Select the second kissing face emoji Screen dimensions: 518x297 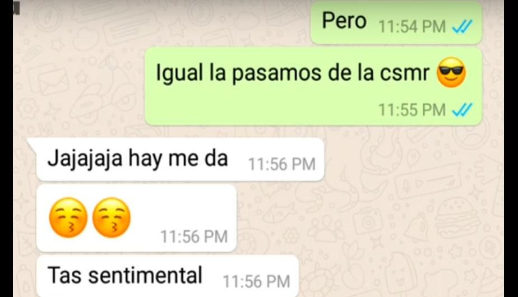click(112, 217)
